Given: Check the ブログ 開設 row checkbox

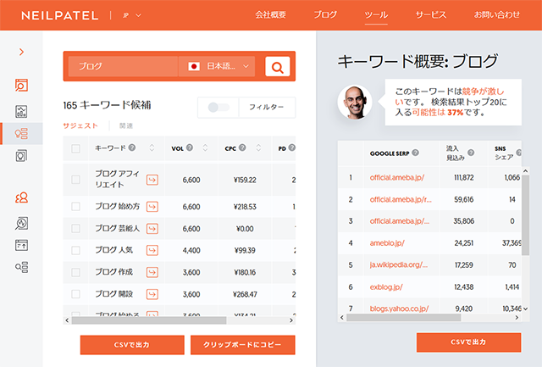Looking at the screenshot, I should pos(75,294).
